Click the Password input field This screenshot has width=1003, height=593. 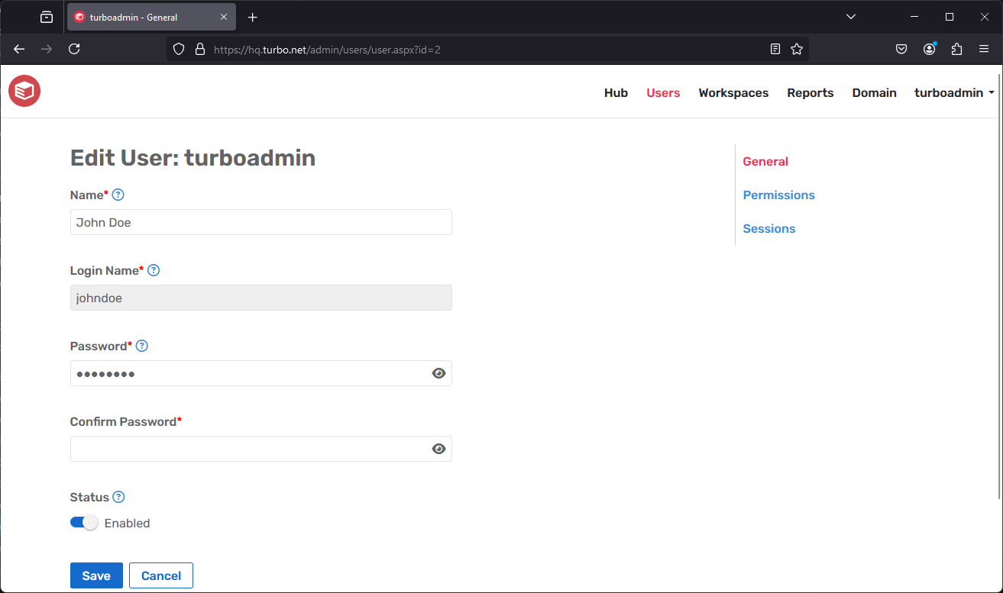point(261,373)
